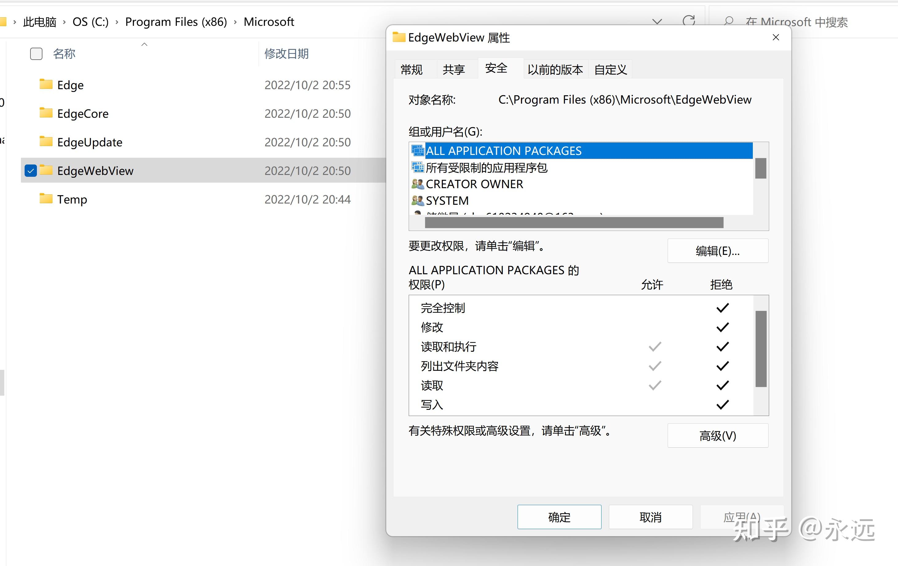Select the CREATOR OWNER group icon
The image size is (898, 566).
pos(417,184)
